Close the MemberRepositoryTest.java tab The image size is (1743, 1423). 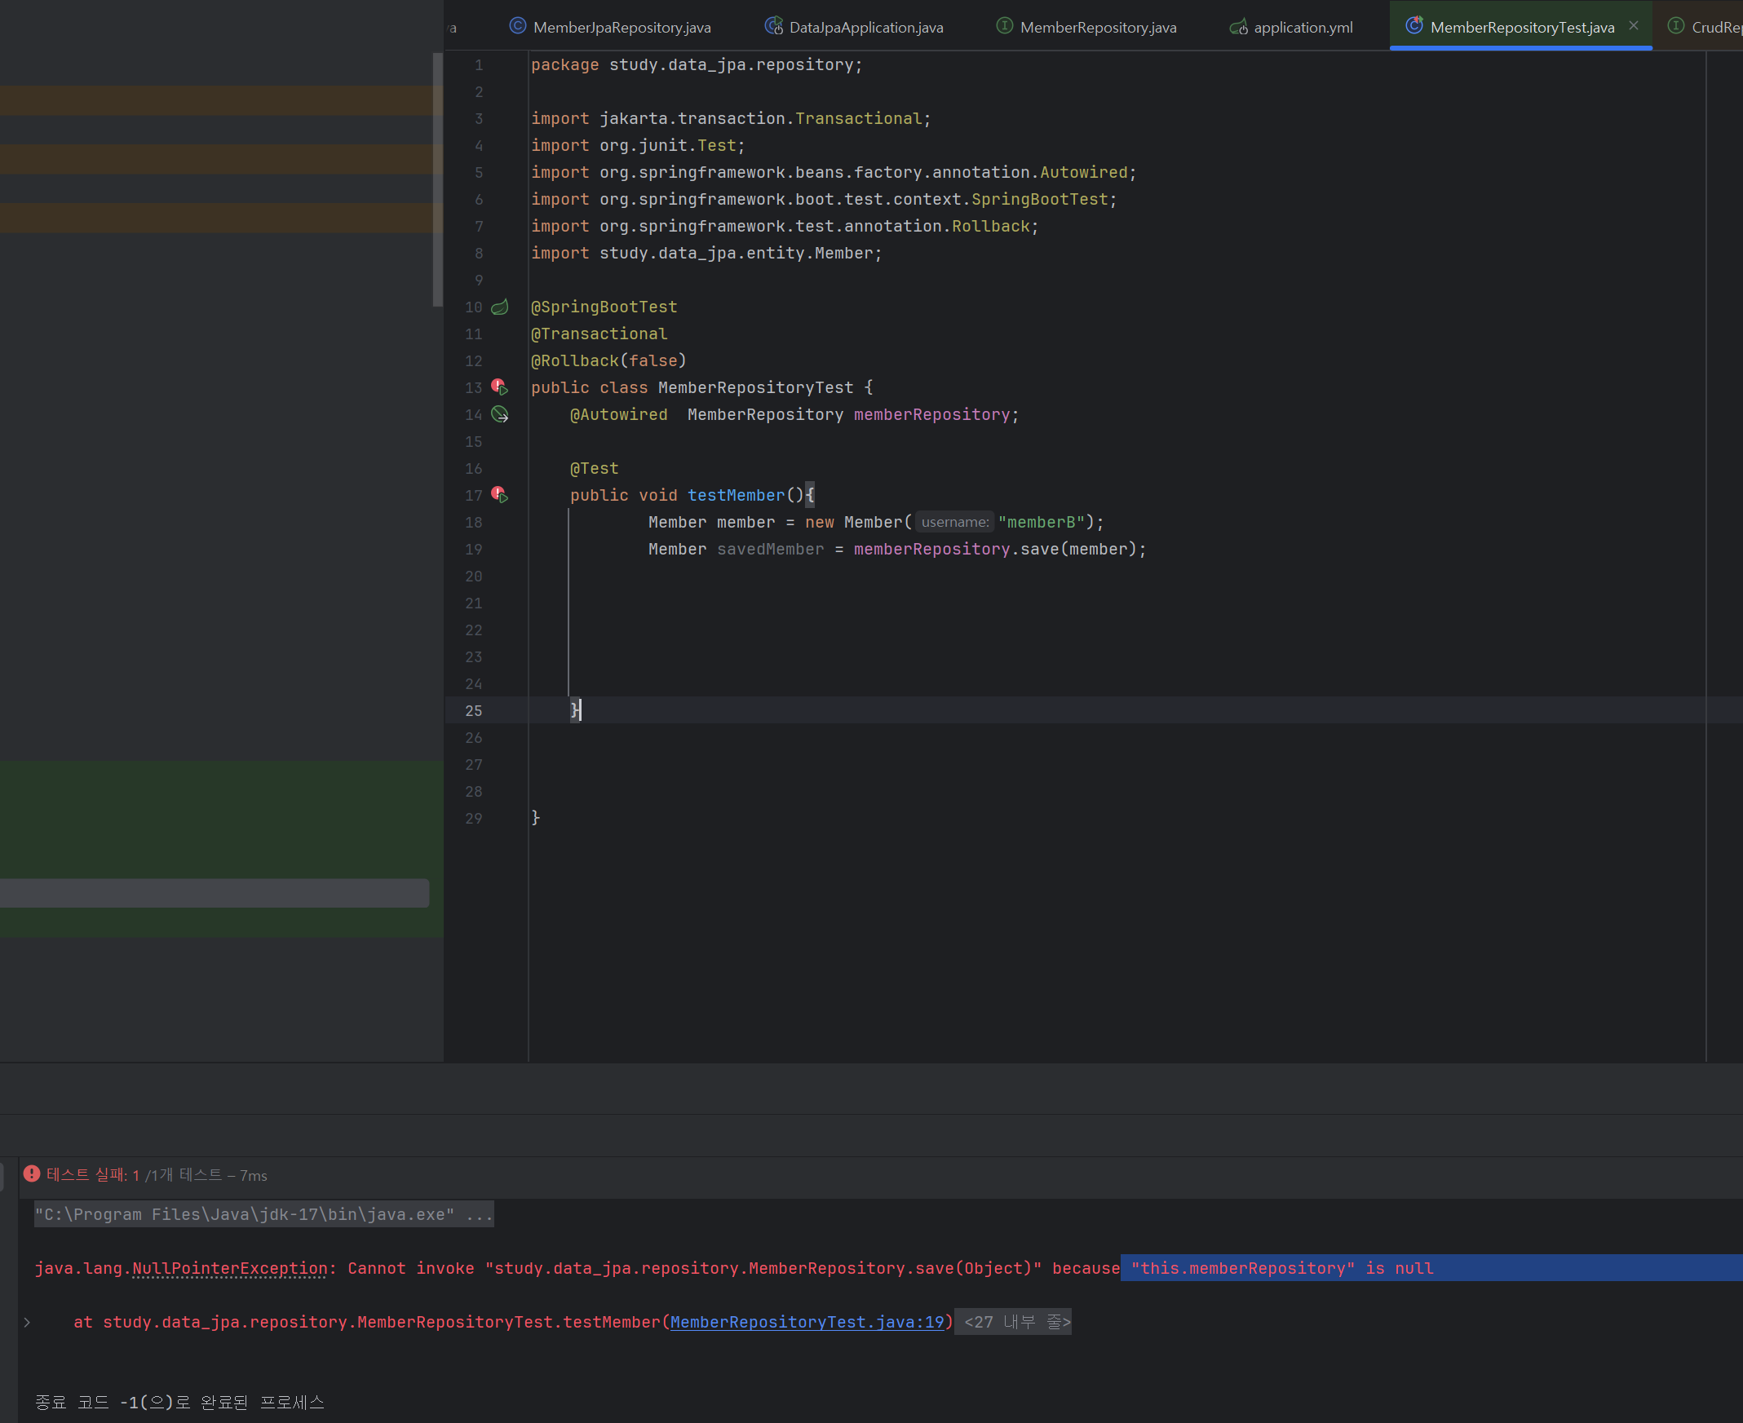[1634, 25]
